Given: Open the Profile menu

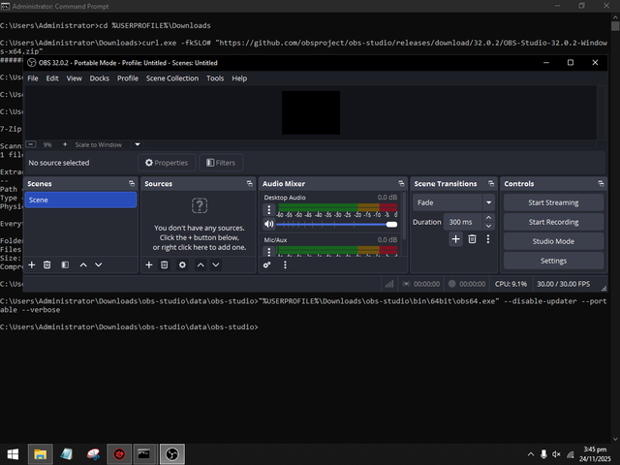Looking at the screenshot, I should point(128,78).
